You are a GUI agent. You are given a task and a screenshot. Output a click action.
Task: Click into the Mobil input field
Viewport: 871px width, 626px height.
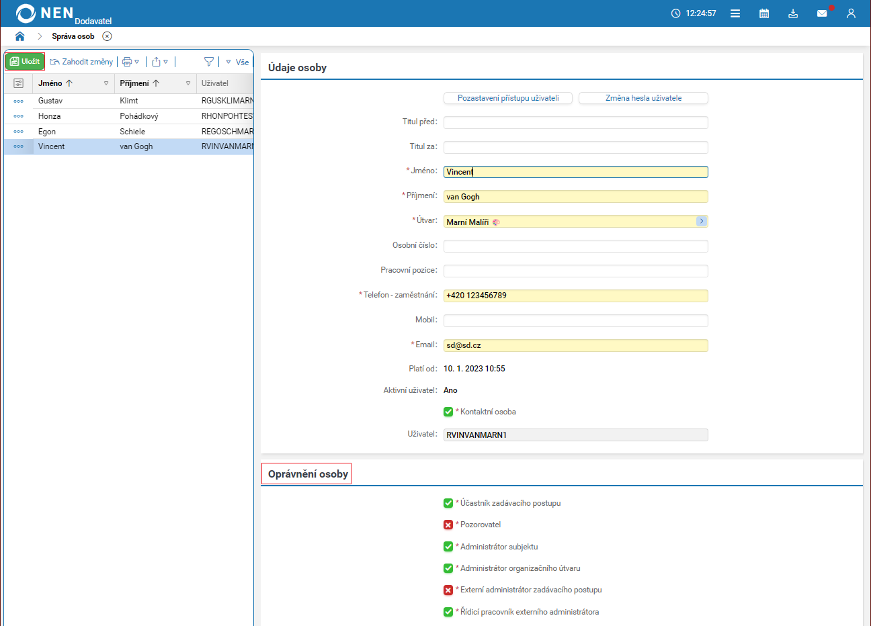click(575, 320)
